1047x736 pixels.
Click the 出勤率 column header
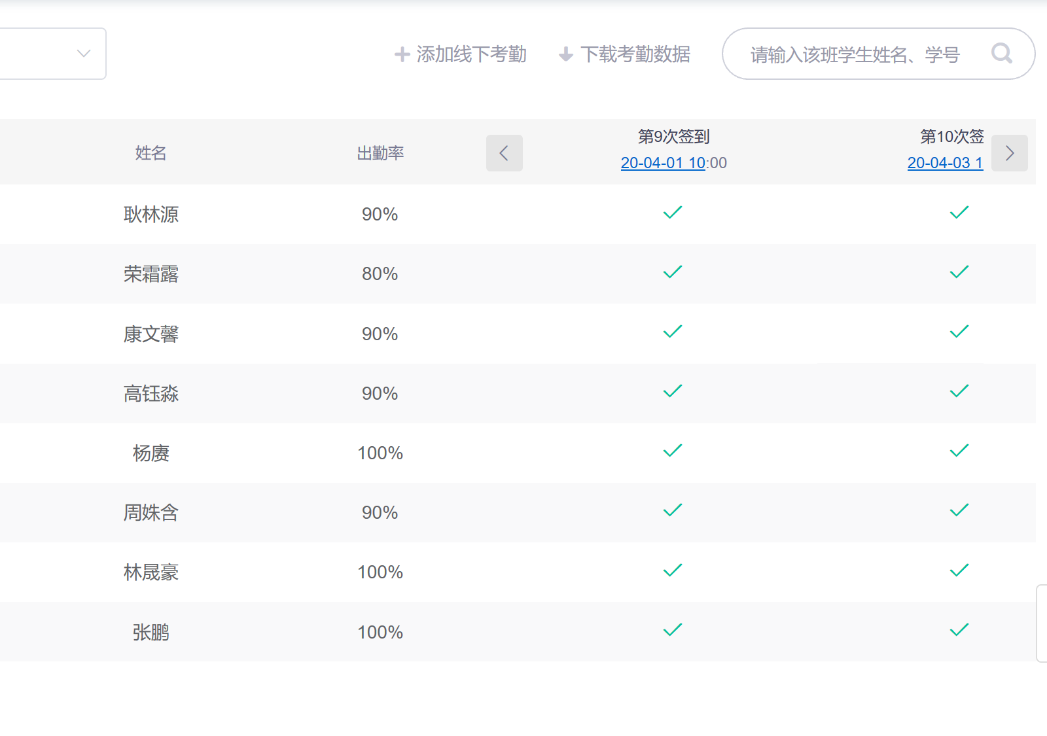380,153
